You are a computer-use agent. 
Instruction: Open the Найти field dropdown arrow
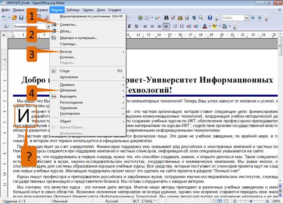[247, 18]
